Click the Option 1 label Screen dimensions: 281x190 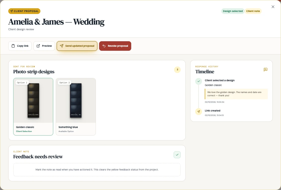tap(22, 82)
